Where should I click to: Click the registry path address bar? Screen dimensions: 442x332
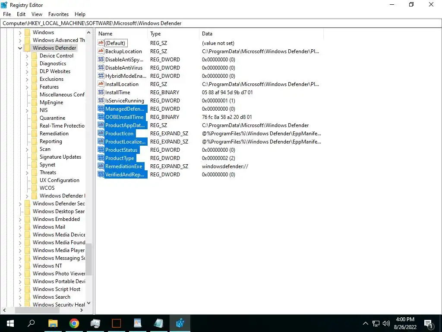point(221,23)
